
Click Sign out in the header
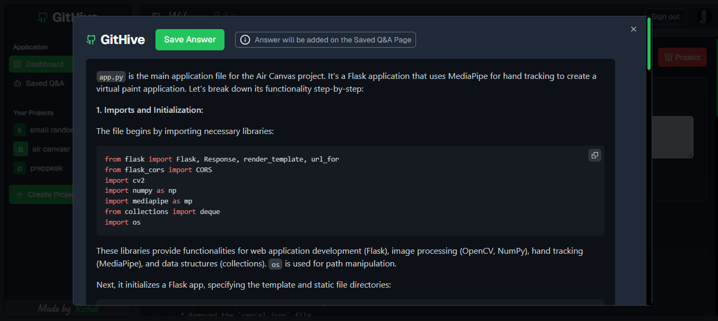(665, 16)
